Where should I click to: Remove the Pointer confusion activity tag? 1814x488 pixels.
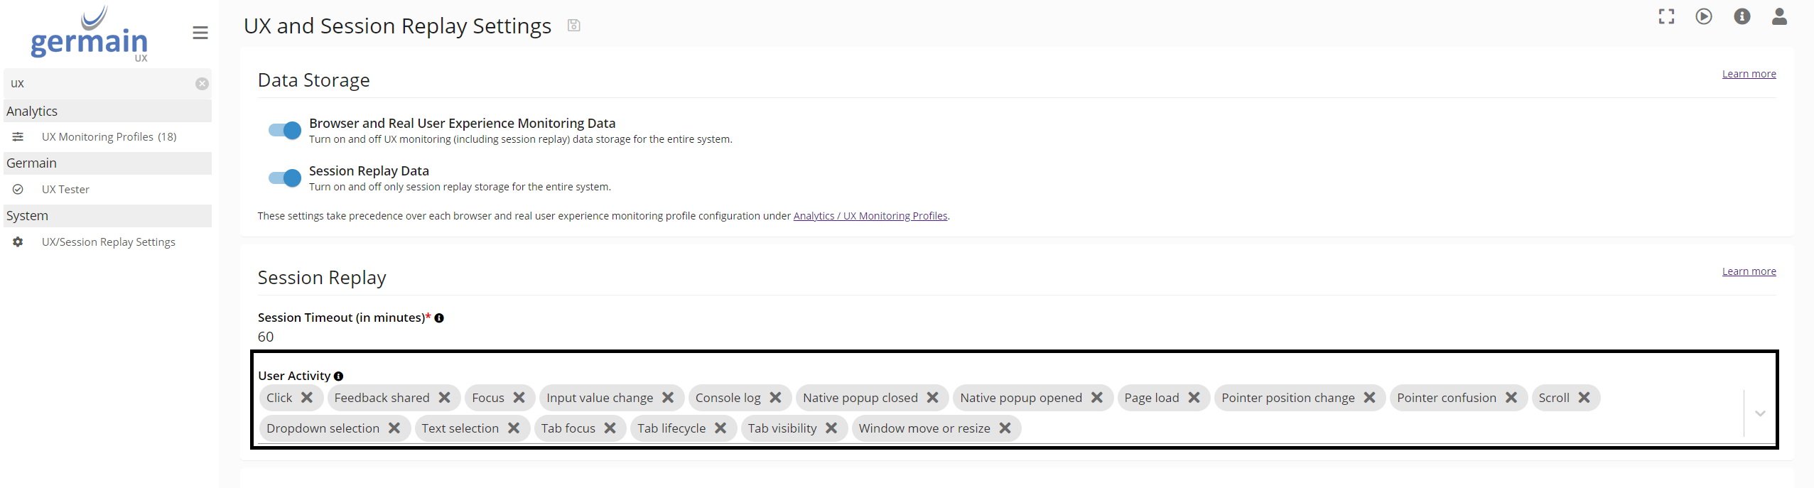(x=1511, y=398)
